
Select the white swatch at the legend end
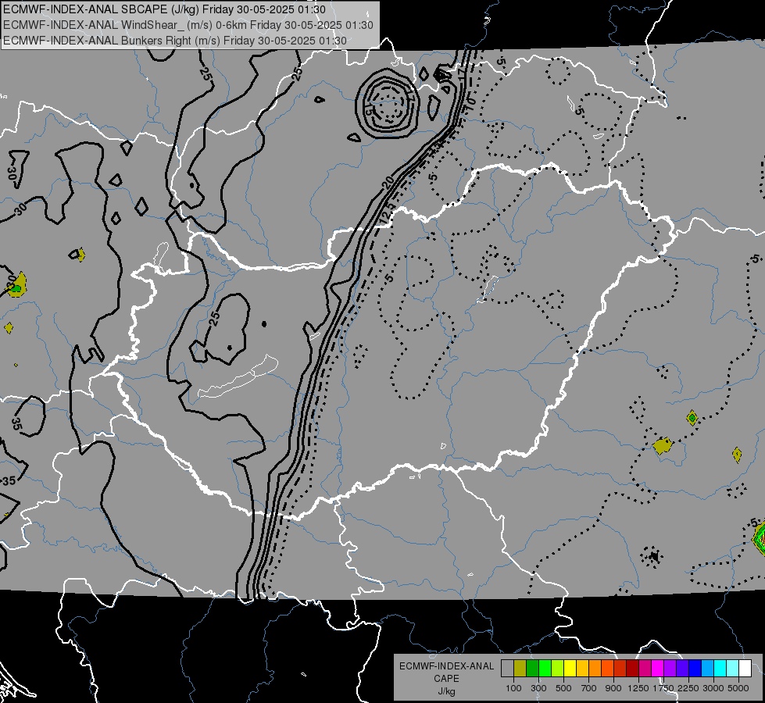click(745, 668)
